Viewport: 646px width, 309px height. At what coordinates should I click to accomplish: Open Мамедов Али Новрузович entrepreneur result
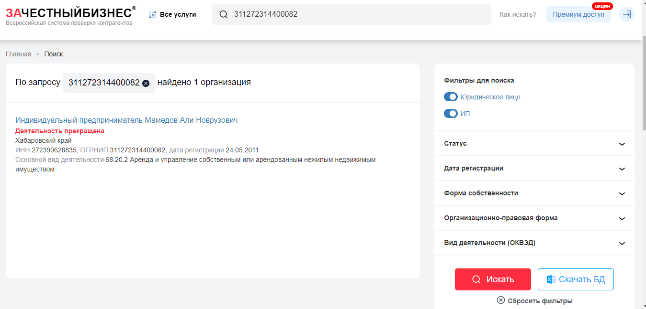(126, 120)
